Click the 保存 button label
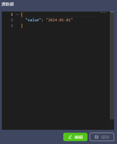117x144 pixels. tap(105, 137)
